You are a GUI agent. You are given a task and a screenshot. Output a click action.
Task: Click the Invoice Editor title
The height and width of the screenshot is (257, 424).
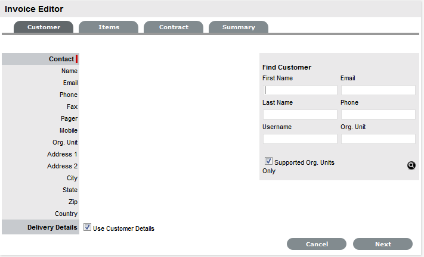click(34, 10)
